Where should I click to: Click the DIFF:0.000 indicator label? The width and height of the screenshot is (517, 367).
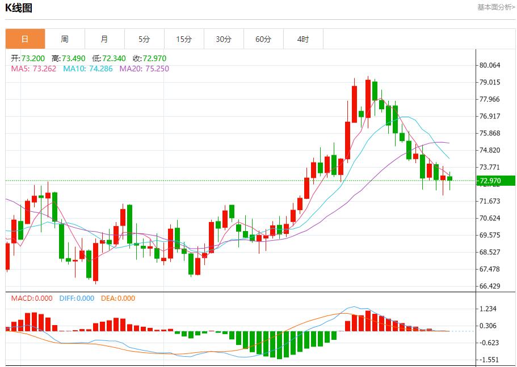[77, 298]
